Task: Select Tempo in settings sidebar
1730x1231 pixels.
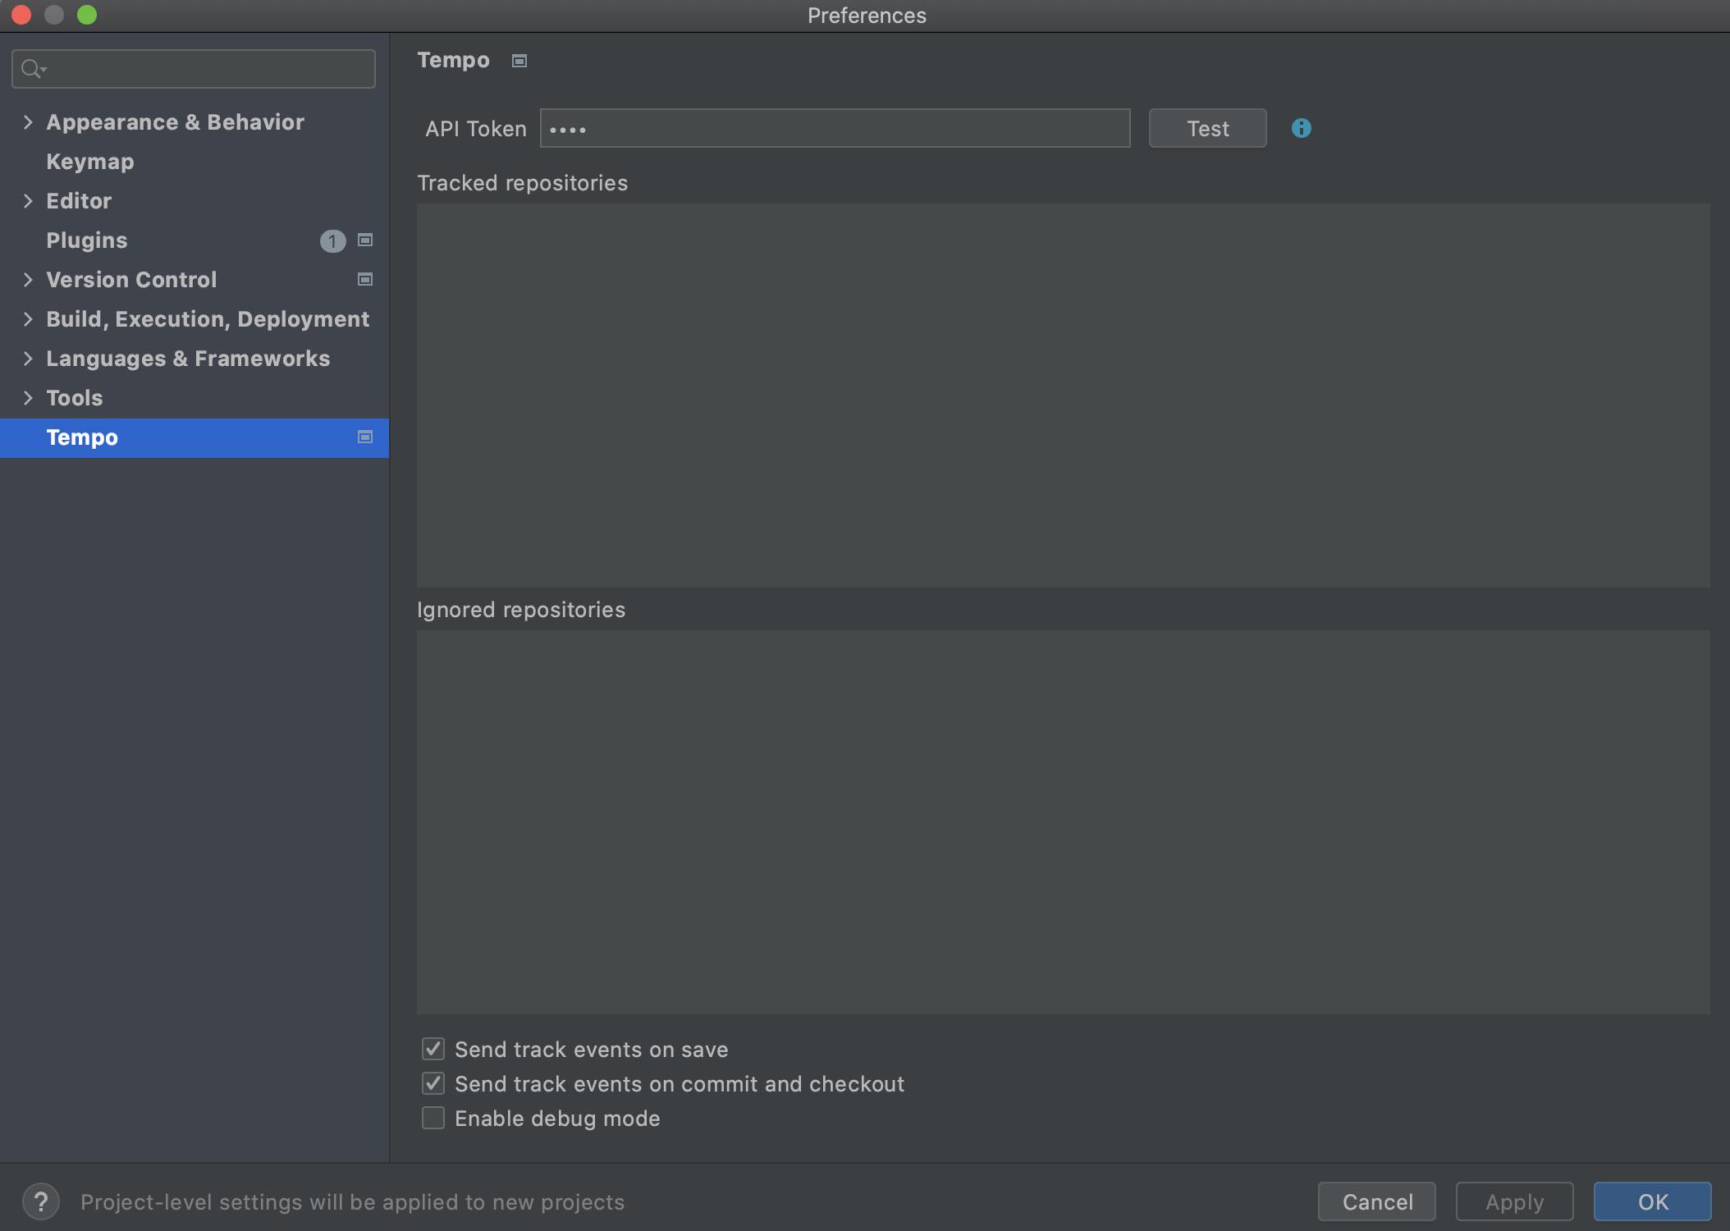Action: 195,437
